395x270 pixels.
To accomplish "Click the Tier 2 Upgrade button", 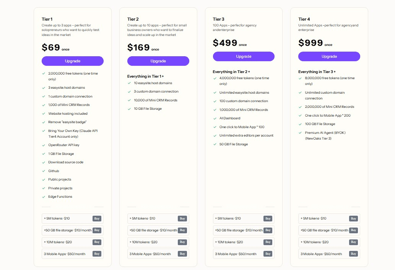I will [x=158, y=61].
